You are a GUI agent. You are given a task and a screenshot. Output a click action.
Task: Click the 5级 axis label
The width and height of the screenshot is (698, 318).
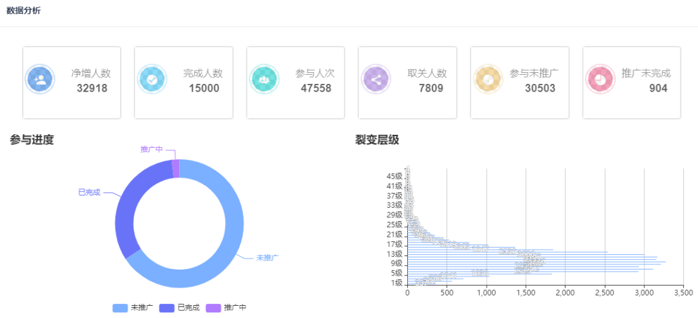[397, 273]
